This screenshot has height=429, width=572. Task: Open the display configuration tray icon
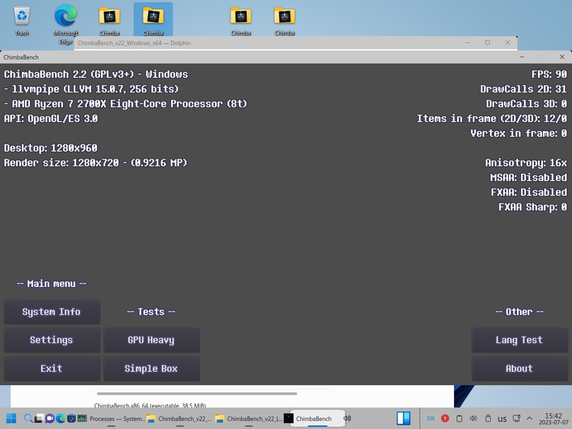click(x=517, y=418)
